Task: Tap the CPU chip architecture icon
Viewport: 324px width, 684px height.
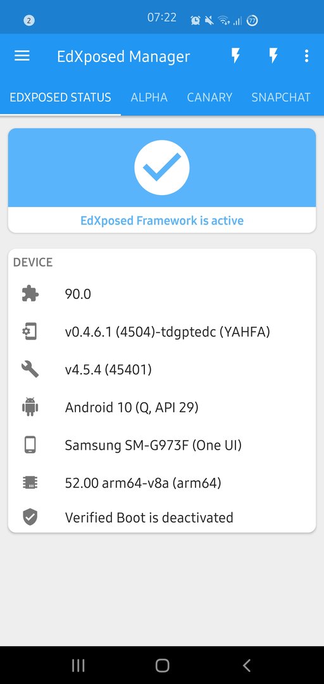Action: click(x=30, y=483)
